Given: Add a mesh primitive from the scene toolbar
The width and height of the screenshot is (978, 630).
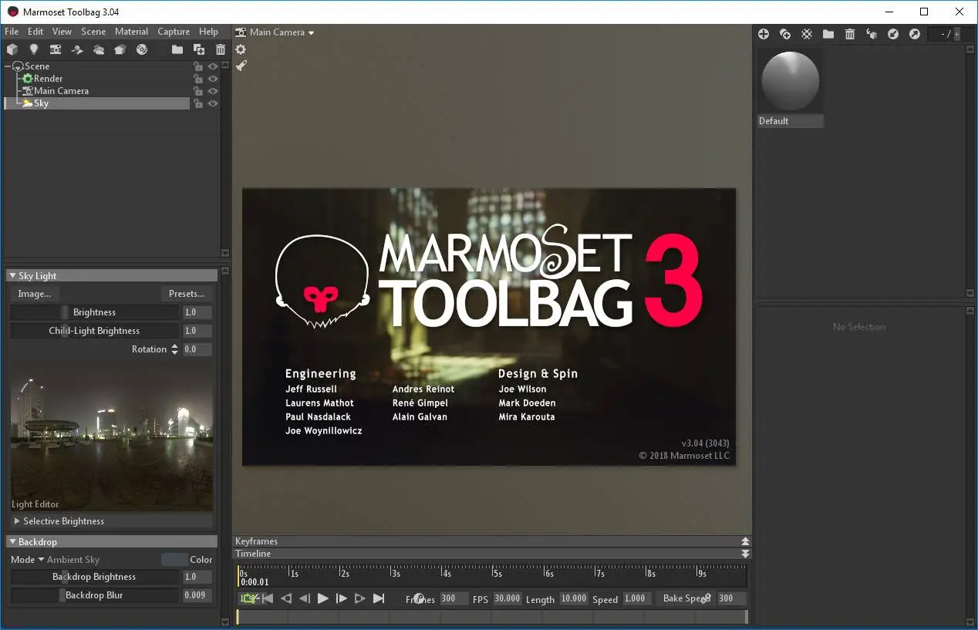Looking at the screenshot, I should (x=12, y=49).
